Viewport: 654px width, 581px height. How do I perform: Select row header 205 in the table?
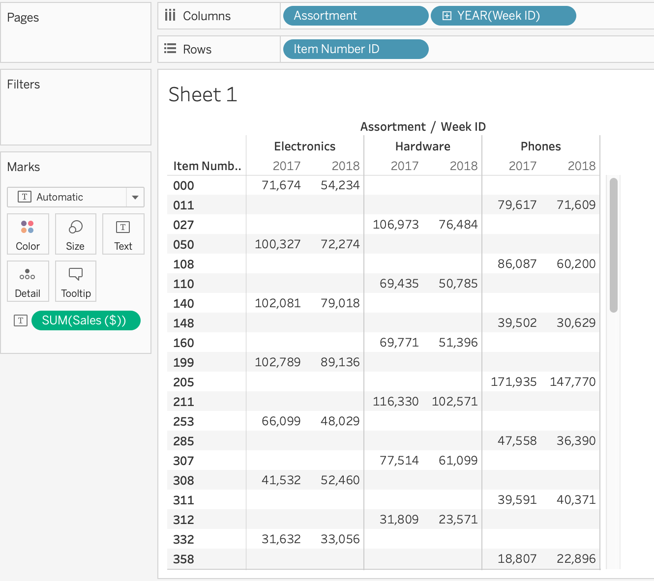(x=183, y=382)
